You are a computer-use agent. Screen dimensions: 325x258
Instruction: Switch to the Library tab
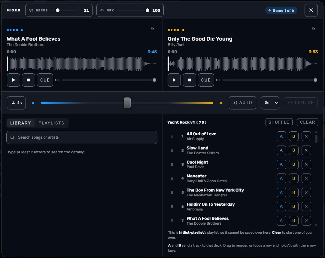click(x=20, y=123)
